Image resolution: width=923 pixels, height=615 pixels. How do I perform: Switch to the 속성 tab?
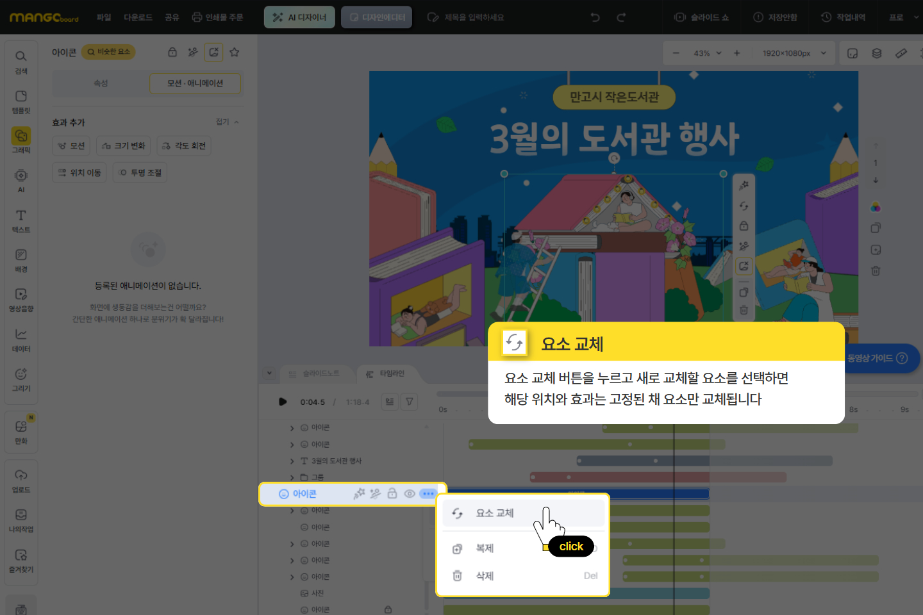click(x=101, y=83)
